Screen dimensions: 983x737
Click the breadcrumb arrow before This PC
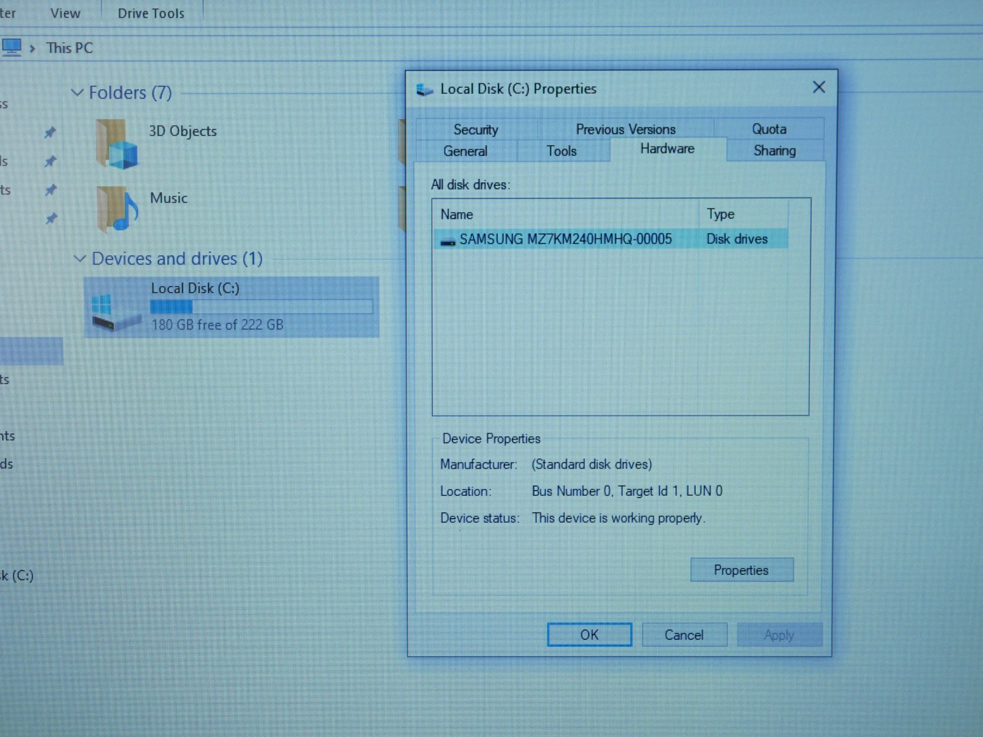33,48
